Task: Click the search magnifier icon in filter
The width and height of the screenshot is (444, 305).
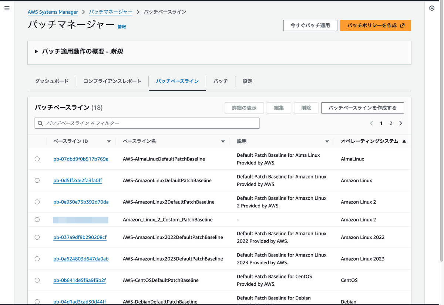Action: [41, 123]
